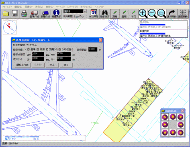Expand the toolbar combo box dropdown arrow

click(x=85, y=11)
